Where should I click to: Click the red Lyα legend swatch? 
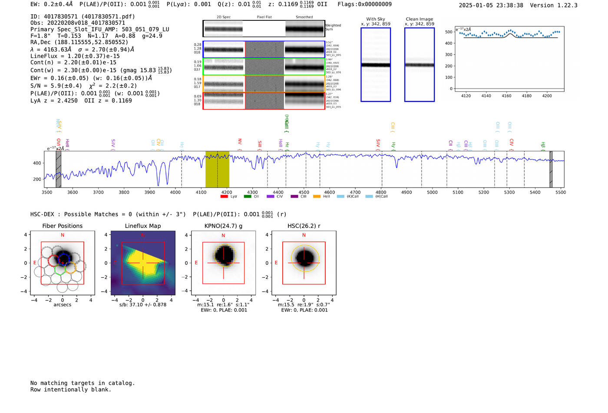point(224,197)
